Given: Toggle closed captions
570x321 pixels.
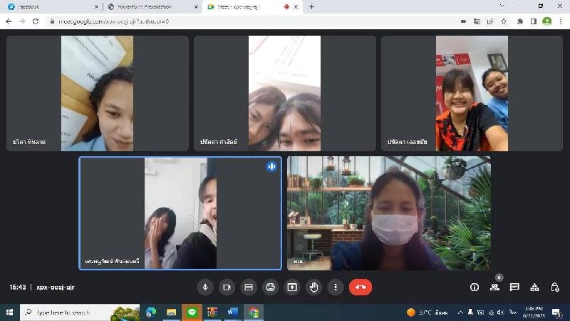Looking at the screenshot, I should click(x=249, y=287).
